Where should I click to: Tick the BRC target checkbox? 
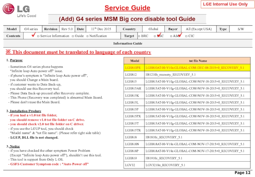pos(139,36)
